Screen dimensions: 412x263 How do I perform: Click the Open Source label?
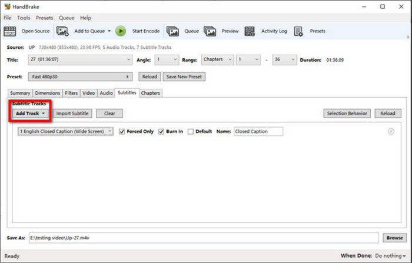pyautogui.click(x=35, y=31)
